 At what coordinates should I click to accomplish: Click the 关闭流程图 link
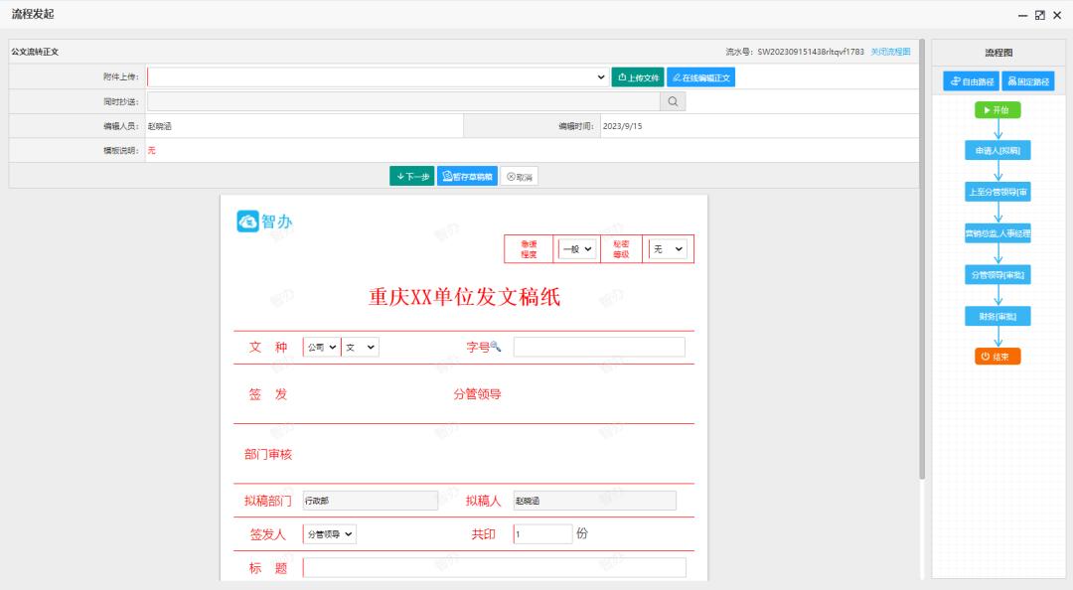pyautogui.click(x=891, y=53)
